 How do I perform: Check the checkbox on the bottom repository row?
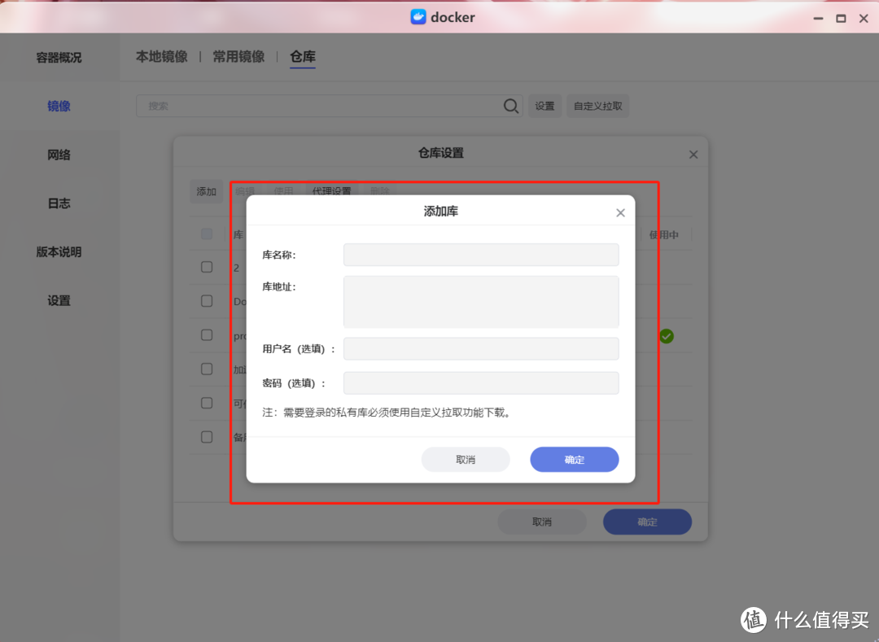[x=207, y=436]
